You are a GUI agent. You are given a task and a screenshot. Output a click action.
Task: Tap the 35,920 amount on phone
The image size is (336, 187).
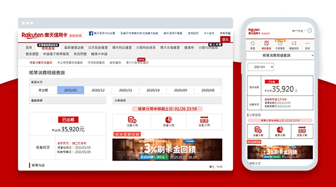pyautogui.click(x=283, y=89)
